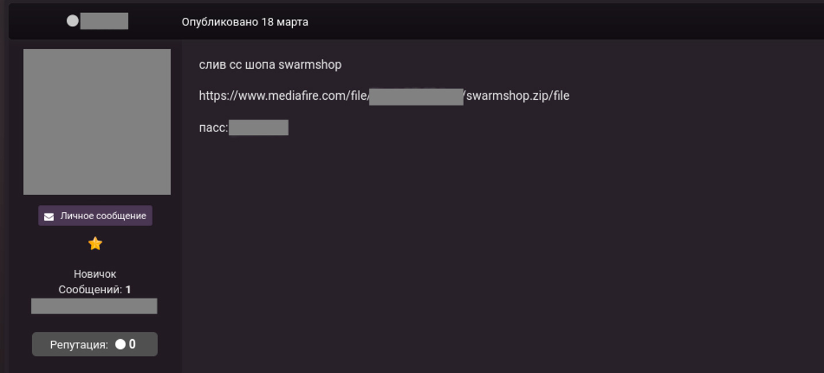This screenshot has width=824, height=373.
Task: Click the word swarmshop in the first line
Action: (x=310, y=65)
